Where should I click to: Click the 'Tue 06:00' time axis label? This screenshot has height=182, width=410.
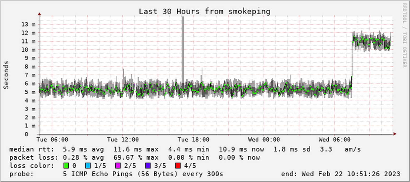[52, 139]
